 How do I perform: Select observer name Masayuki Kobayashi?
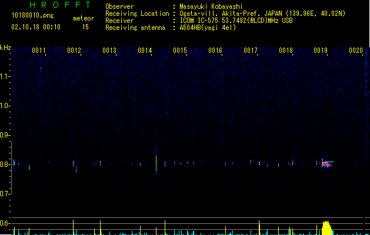[x=211, y=6]
